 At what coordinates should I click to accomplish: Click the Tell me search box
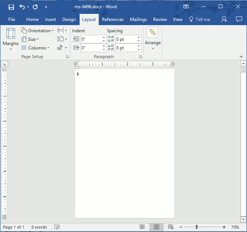200,19
